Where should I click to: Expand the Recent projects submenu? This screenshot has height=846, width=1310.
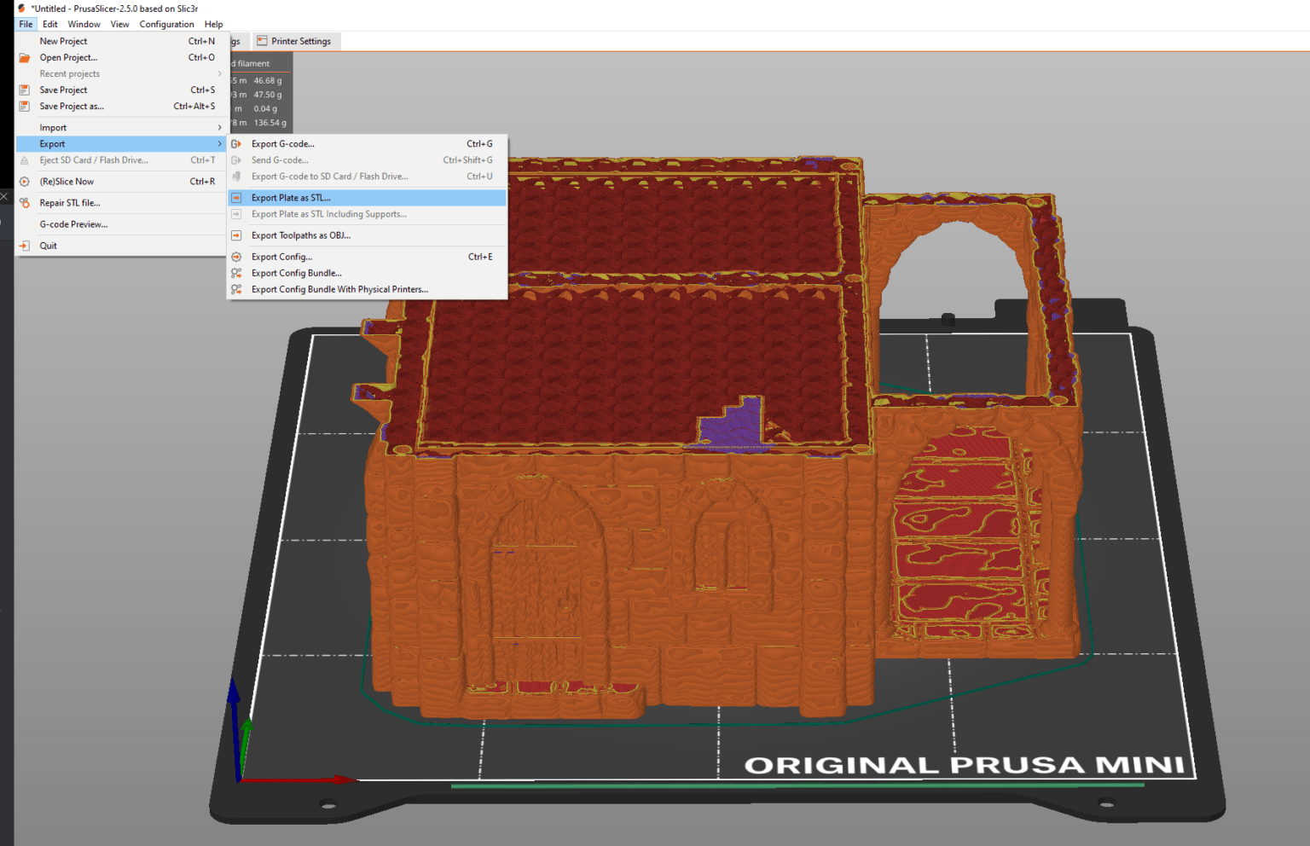pos(219,73)
